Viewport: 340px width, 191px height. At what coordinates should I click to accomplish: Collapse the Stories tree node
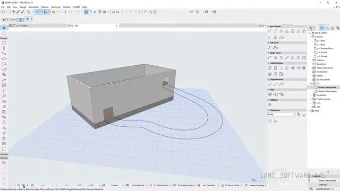pos(311,37)
